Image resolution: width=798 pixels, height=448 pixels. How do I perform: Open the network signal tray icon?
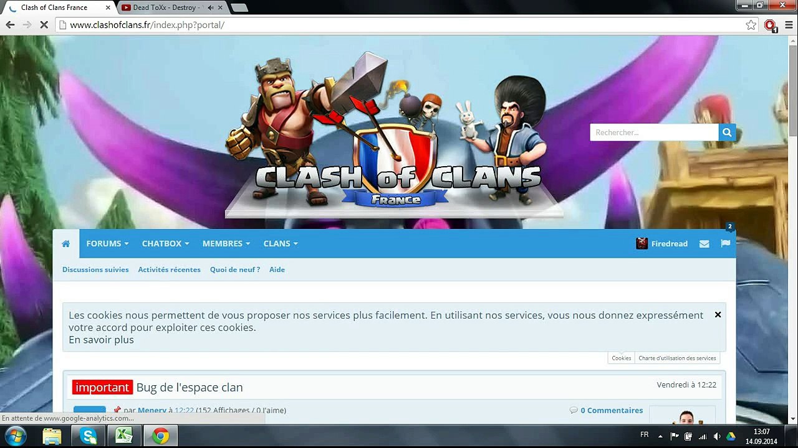point(703,436)
